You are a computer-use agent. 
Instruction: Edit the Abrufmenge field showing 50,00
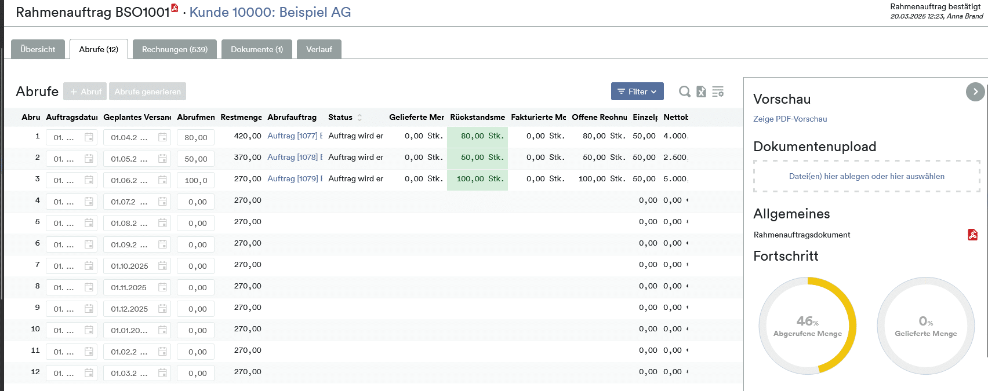[196, 159]
